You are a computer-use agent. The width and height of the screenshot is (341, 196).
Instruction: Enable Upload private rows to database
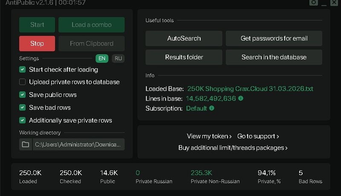click(23, 82)
